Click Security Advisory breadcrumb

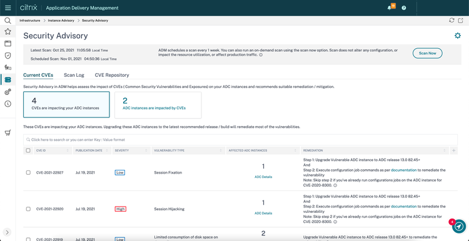pos(95,21)
